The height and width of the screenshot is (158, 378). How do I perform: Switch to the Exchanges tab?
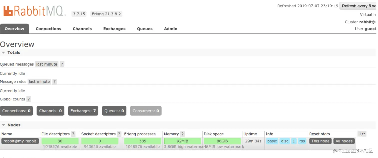coord(114,29)
